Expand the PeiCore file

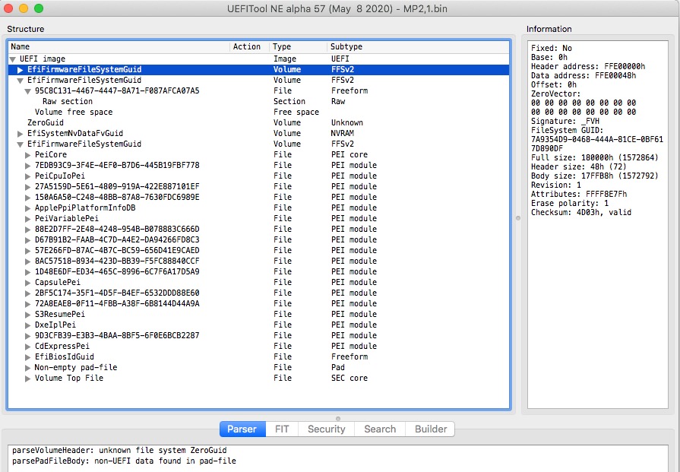click(x=28, y=155)
